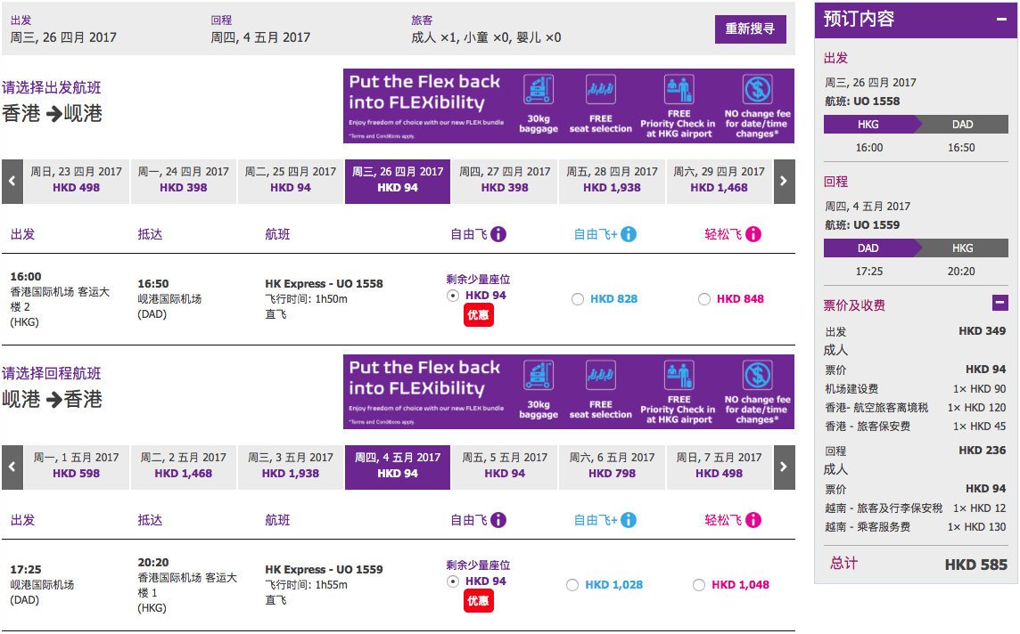Select outbound date 周四 27 四月 HKD 398

[x=505, y=181]
